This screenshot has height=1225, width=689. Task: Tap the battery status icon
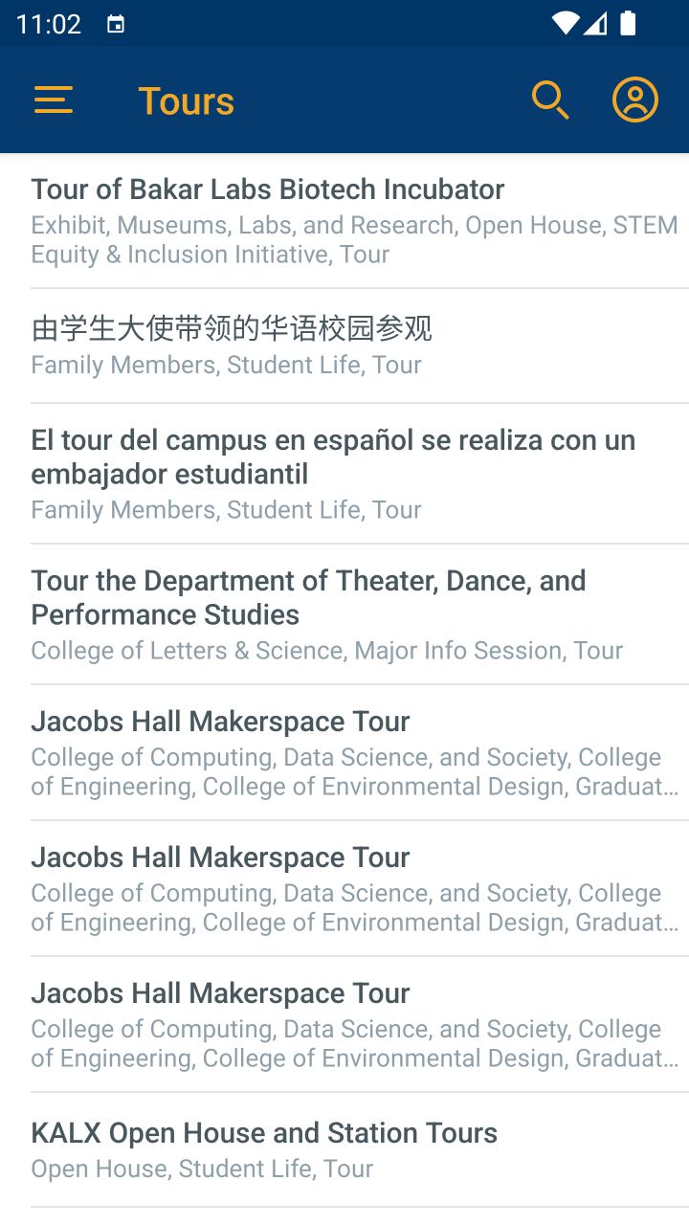coord(628,24)
